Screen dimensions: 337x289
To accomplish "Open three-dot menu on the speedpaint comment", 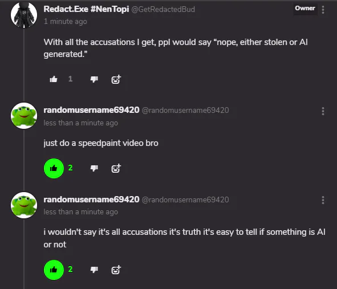I will pos(323,111).
